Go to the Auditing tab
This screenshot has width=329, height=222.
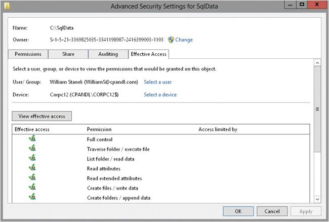(108, 54)
